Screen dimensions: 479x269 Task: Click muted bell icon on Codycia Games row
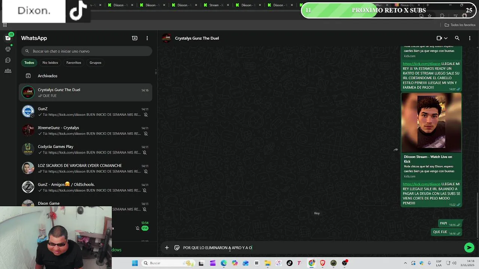(x=144, y=152)
